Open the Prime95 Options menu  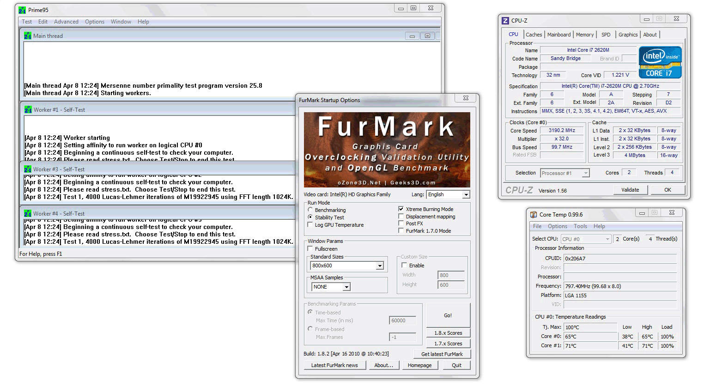pyautogui.click(x=95, y=21)
